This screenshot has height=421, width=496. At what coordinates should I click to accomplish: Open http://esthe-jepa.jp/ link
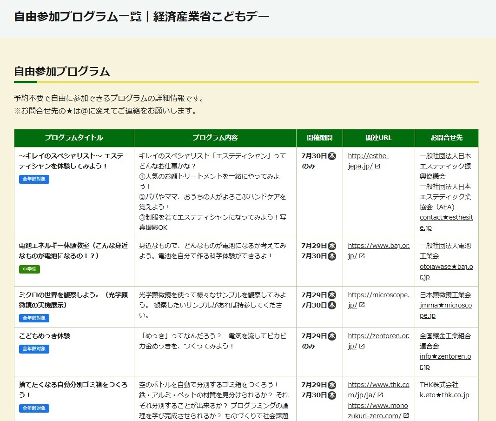368,161
